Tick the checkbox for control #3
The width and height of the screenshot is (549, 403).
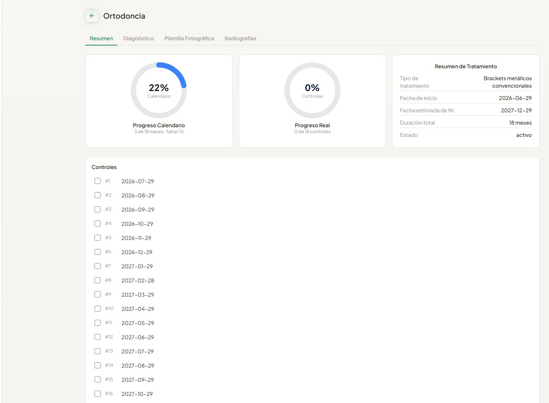click(x=98, y=209)
